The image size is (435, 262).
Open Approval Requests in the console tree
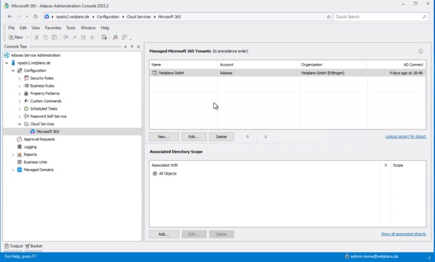tap(39, 139)
